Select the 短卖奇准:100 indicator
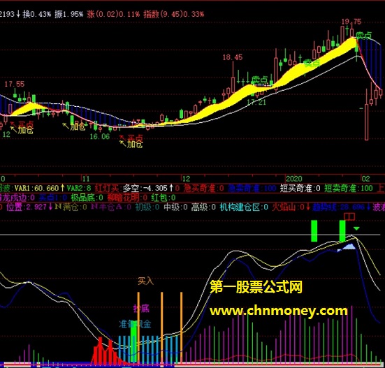Image resolution: width=385 pixels, height=368 pixels. tap(349, 188)
